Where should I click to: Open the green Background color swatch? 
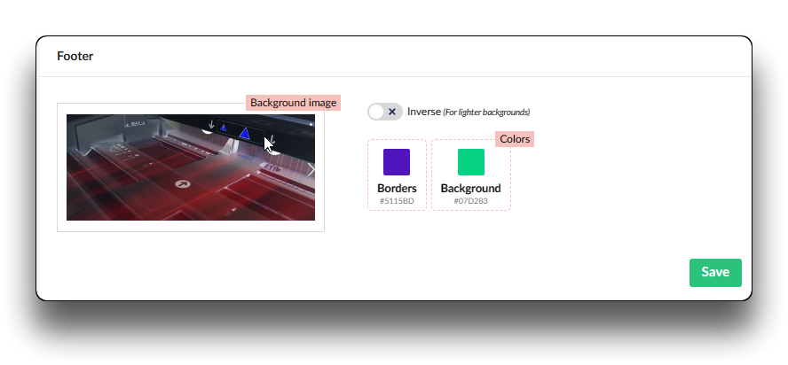(471, 162)
